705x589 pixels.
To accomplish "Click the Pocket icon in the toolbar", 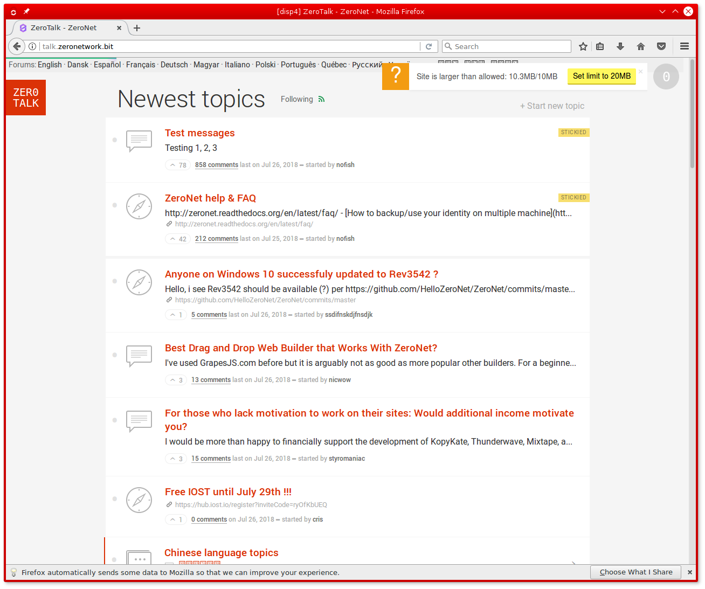I will [661, 46].
